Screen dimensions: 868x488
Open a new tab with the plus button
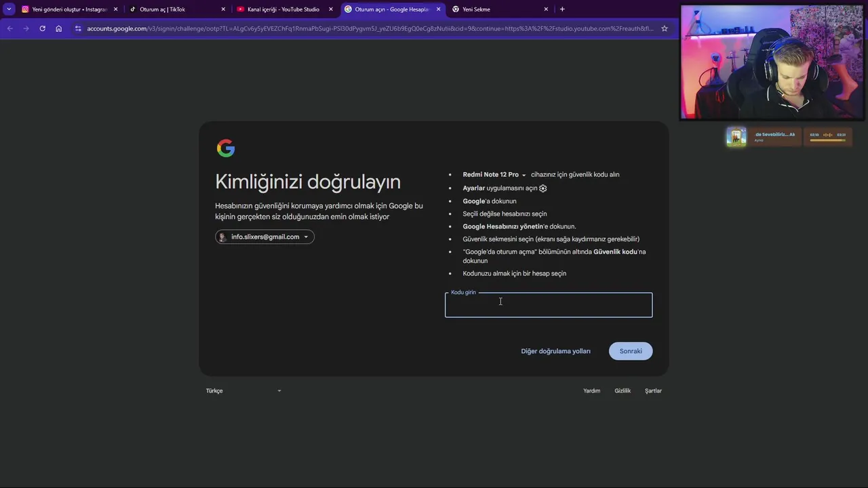point(562,9)
